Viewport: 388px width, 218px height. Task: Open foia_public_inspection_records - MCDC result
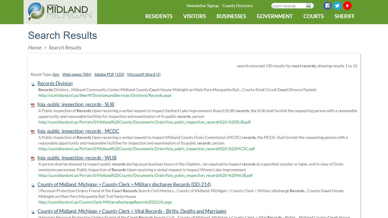[78, 131]
